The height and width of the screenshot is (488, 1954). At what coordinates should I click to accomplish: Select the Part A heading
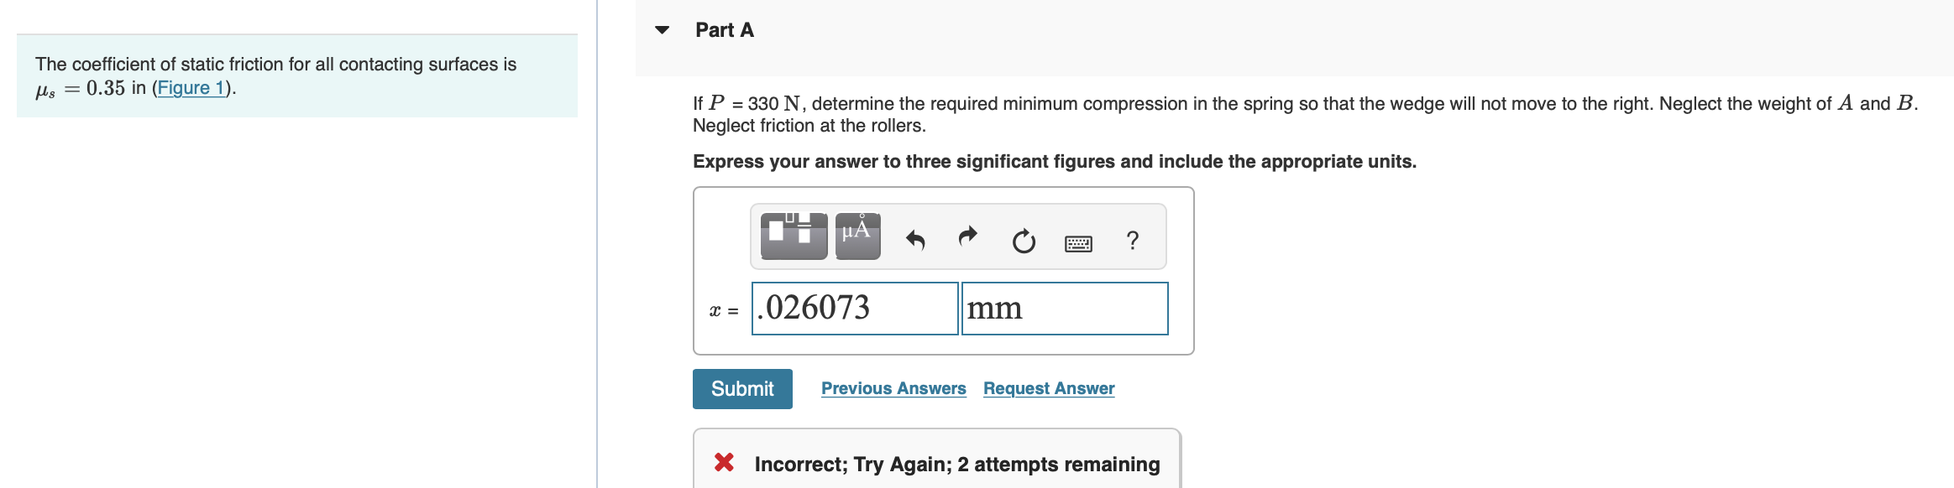click(723, 29)
